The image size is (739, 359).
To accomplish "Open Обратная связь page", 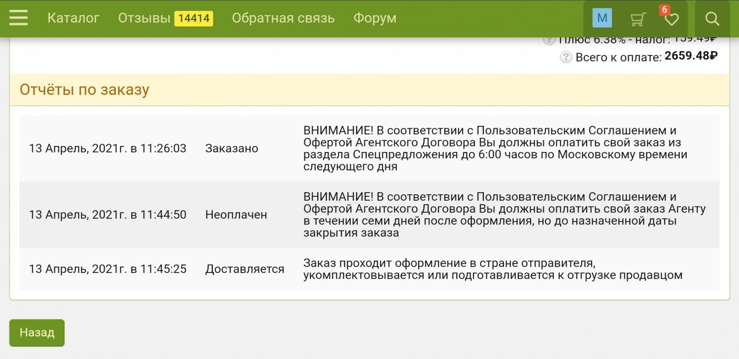I will 283,18.
